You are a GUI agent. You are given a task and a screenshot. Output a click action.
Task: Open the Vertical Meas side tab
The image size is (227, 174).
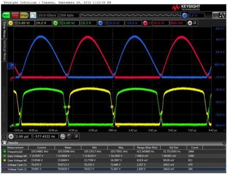click(4, 50)
